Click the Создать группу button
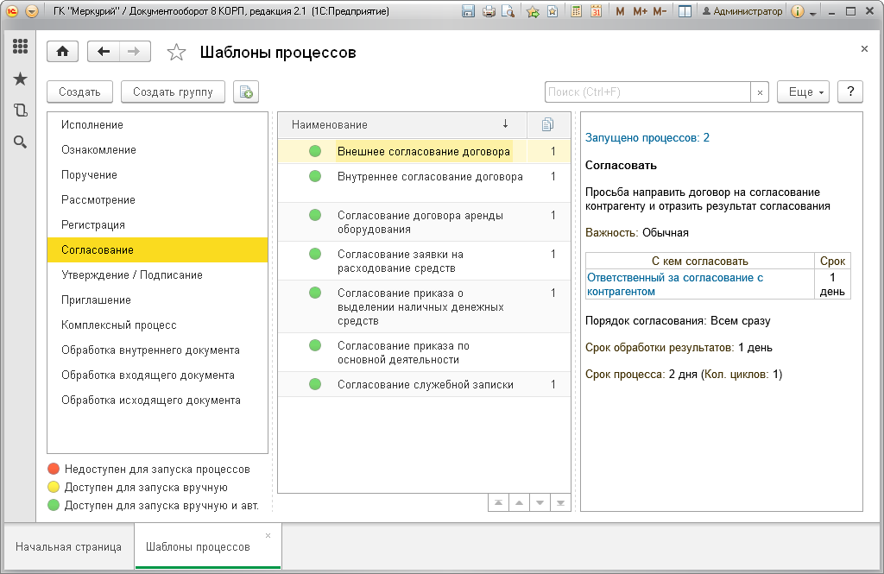 pyautogui.click(x=173, y=91)
